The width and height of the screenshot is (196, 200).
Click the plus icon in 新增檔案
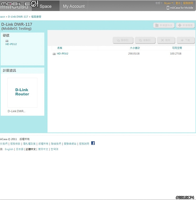point(179,25)
